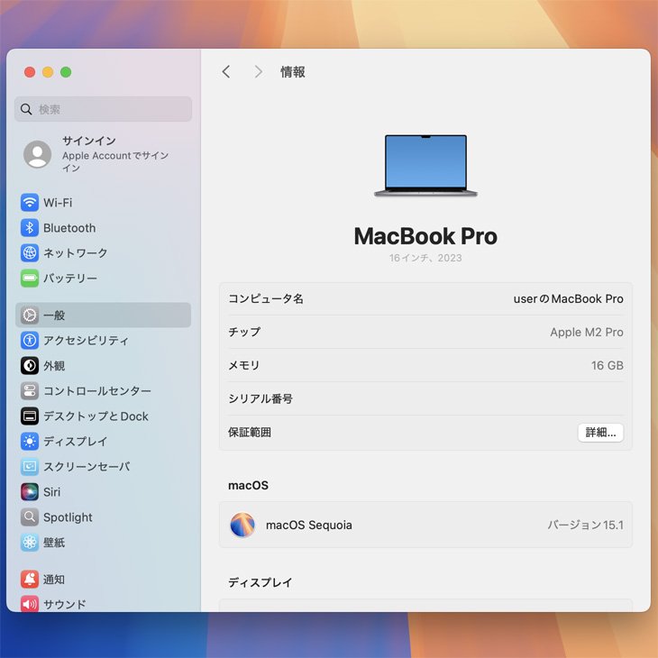
Task: Zoom window with green button
Action: [66, 72]
